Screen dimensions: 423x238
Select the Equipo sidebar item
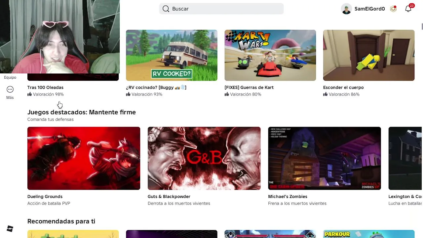10,77
